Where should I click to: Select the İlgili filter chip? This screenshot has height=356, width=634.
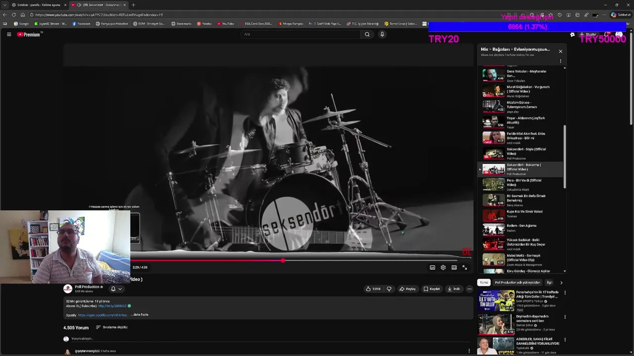coord(549,282)
